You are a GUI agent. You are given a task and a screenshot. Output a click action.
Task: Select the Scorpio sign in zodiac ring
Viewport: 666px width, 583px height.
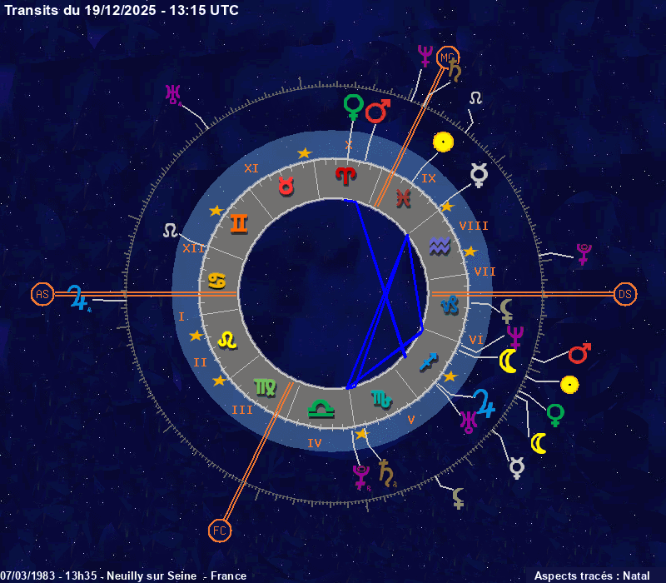[380, 399]
